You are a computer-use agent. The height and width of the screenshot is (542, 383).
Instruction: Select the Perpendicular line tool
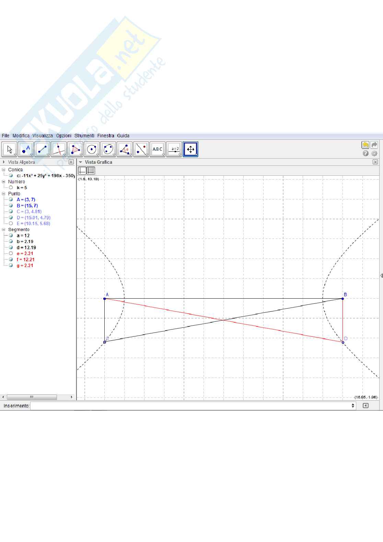[x=58, y=149]
